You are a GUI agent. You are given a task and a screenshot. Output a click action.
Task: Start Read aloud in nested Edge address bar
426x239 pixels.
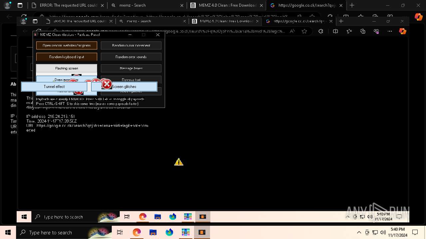click(292, 31)
